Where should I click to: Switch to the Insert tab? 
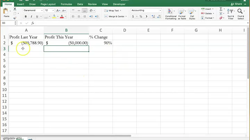coord(20,4)
